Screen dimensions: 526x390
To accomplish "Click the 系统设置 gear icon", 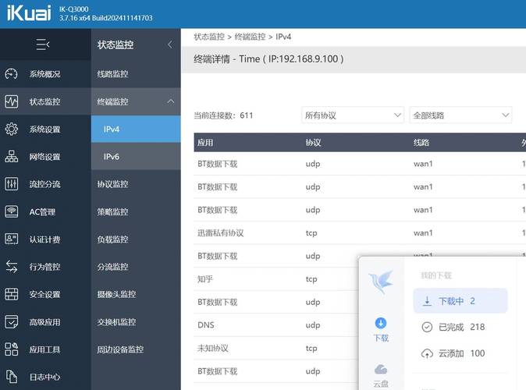I will point(12,129).
